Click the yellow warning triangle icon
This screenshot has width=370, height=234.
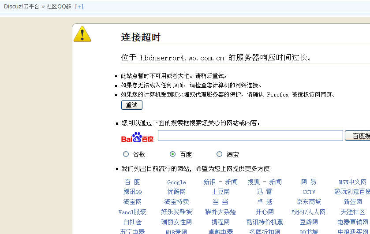click(x=82, y=34)
